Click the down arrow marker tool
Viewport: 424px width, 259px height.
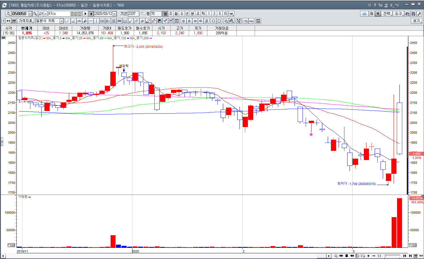point(189,21)
